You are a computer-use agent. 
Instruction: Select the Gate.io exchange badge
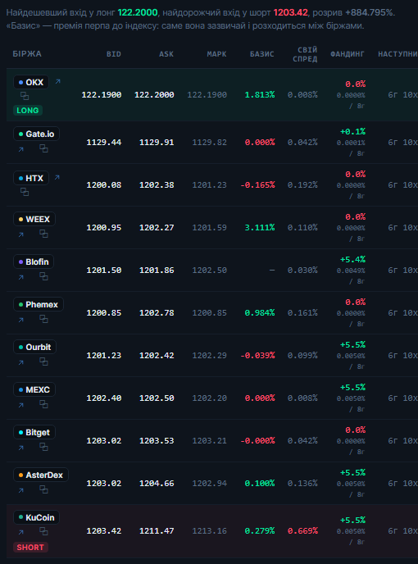[x=36, y=134]
